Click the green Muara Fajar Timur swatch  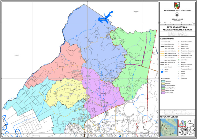[x=163, y=88]
